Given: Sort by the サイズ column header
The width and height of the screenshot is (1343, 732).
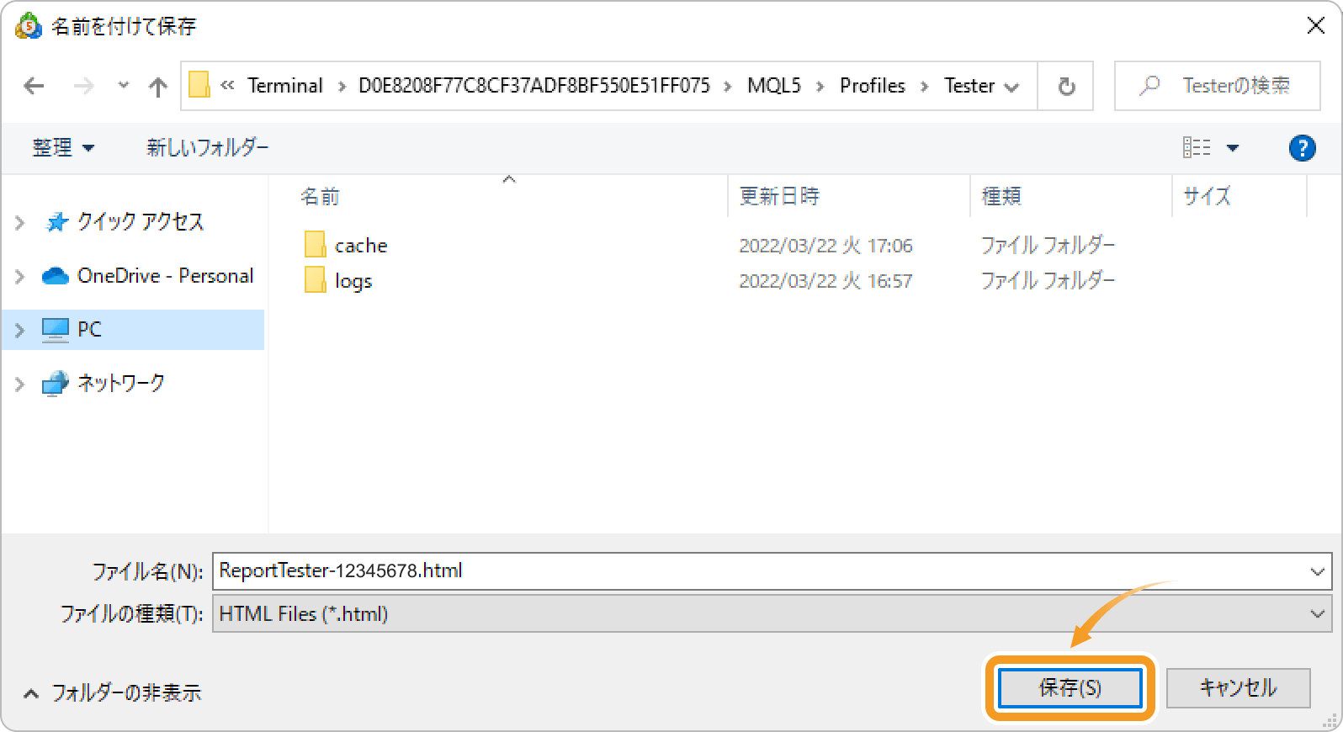Looking at the screenshot, I should pos(1207,197).
